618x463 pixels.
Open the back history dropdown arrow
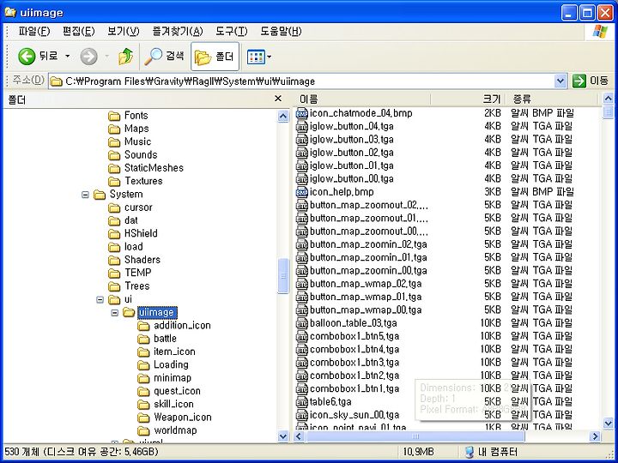tap(68, 57)
